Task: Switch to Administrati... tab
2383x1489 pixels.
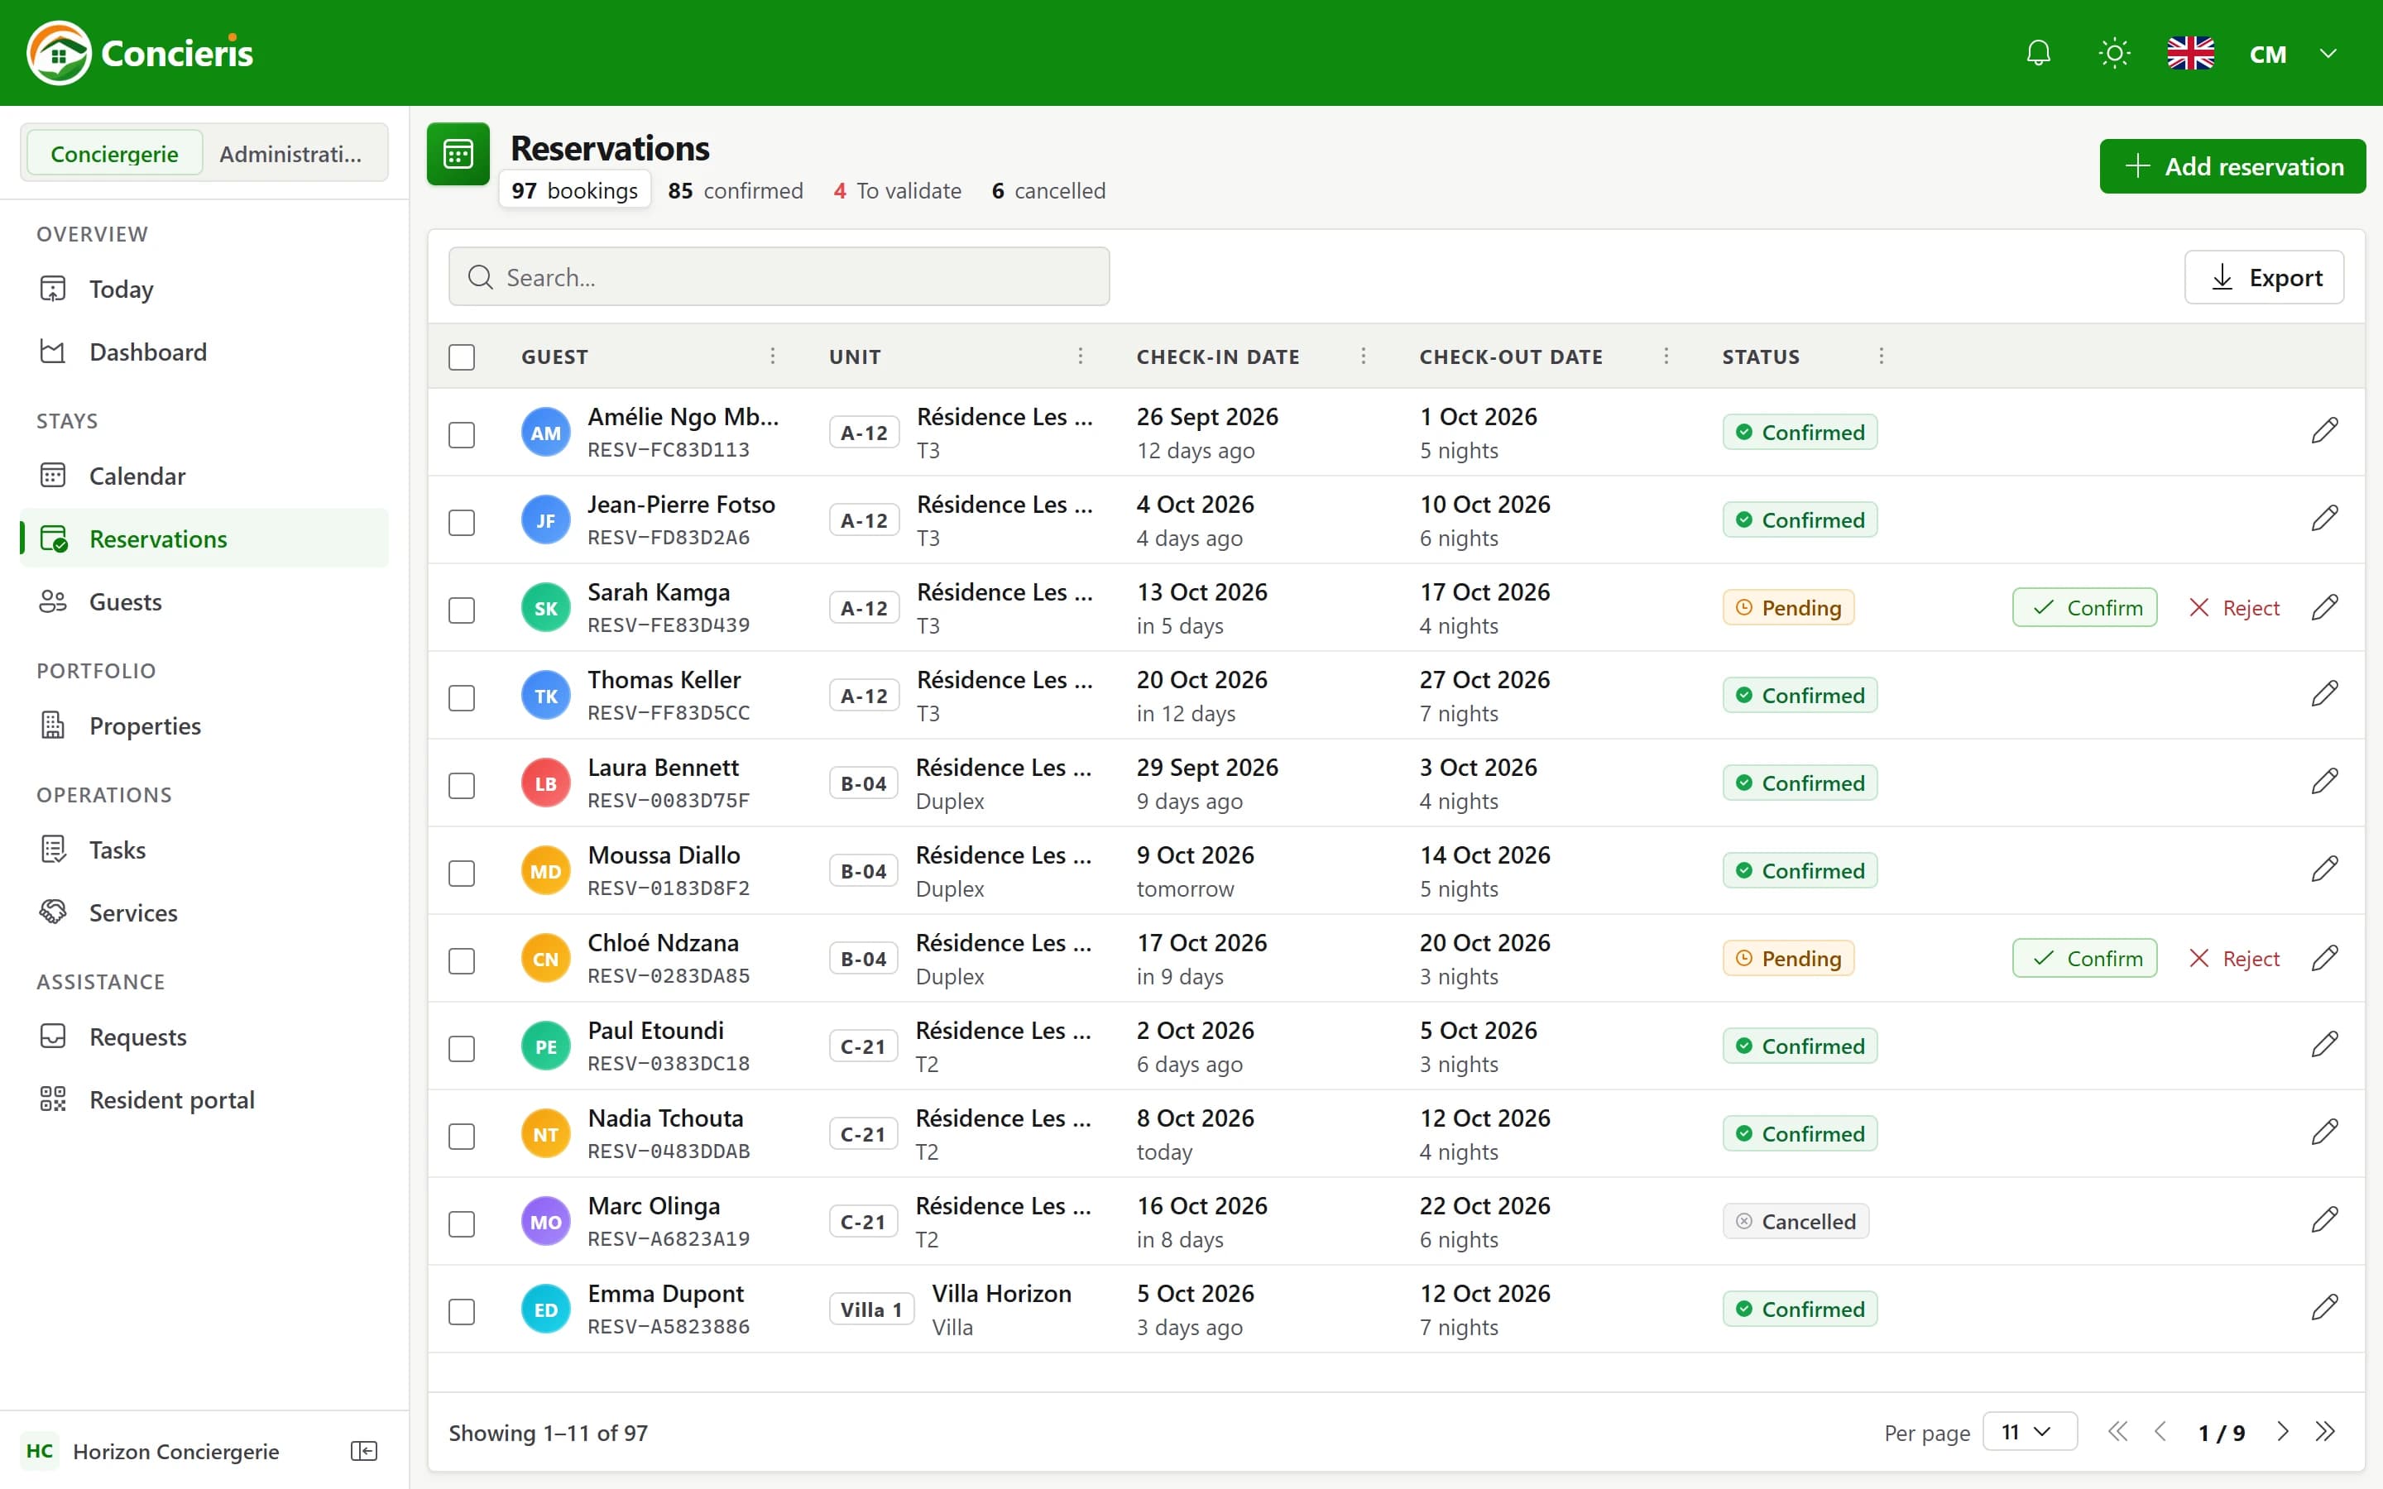Action: click(x=290, y=154)
